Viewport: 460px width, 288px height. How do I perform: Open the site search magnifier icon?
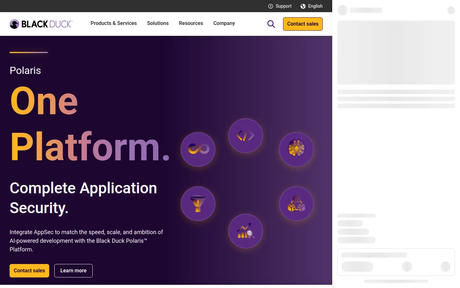coord(271,24)
